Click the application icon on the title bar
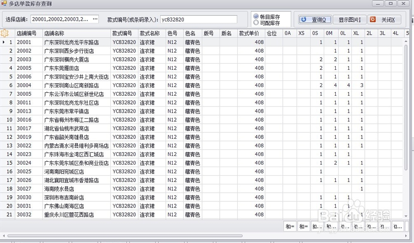 (3, 4)
